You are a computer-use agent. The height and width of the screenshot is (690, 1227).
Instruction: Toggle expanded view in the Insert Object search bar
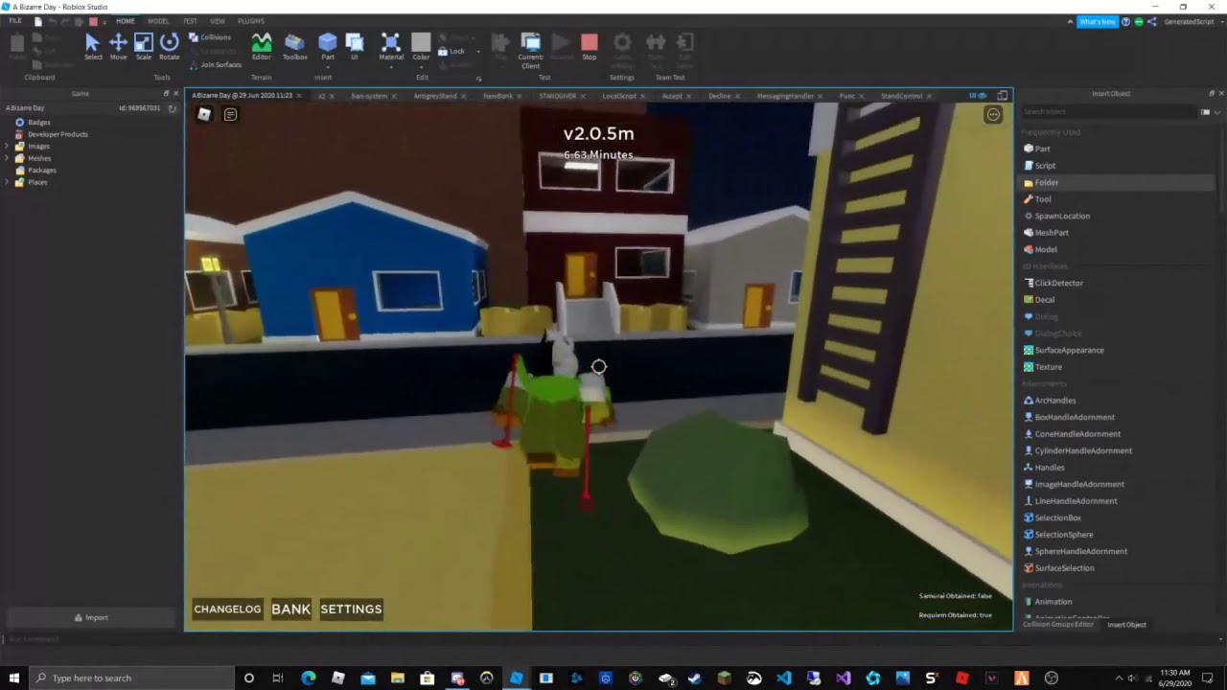[1205, 112]
